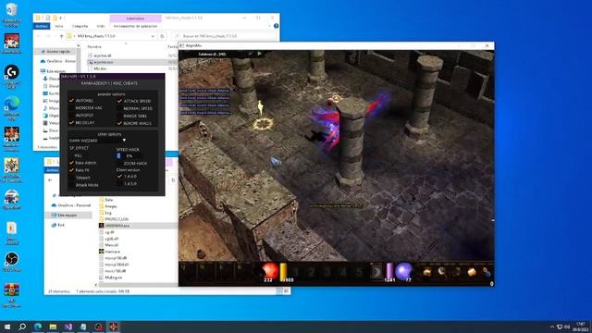
Task: Open the Recycle Bin desktop icon
Action: [x=11, y=15]
